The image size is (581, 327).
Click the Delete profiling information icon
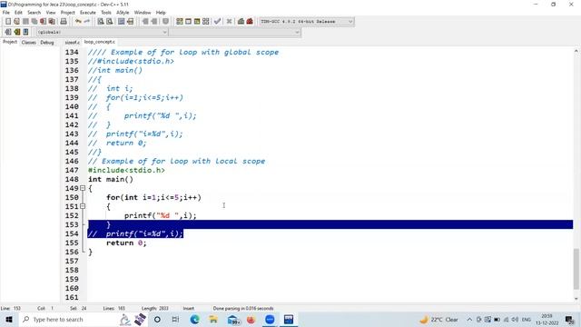(x=250, y=22)
